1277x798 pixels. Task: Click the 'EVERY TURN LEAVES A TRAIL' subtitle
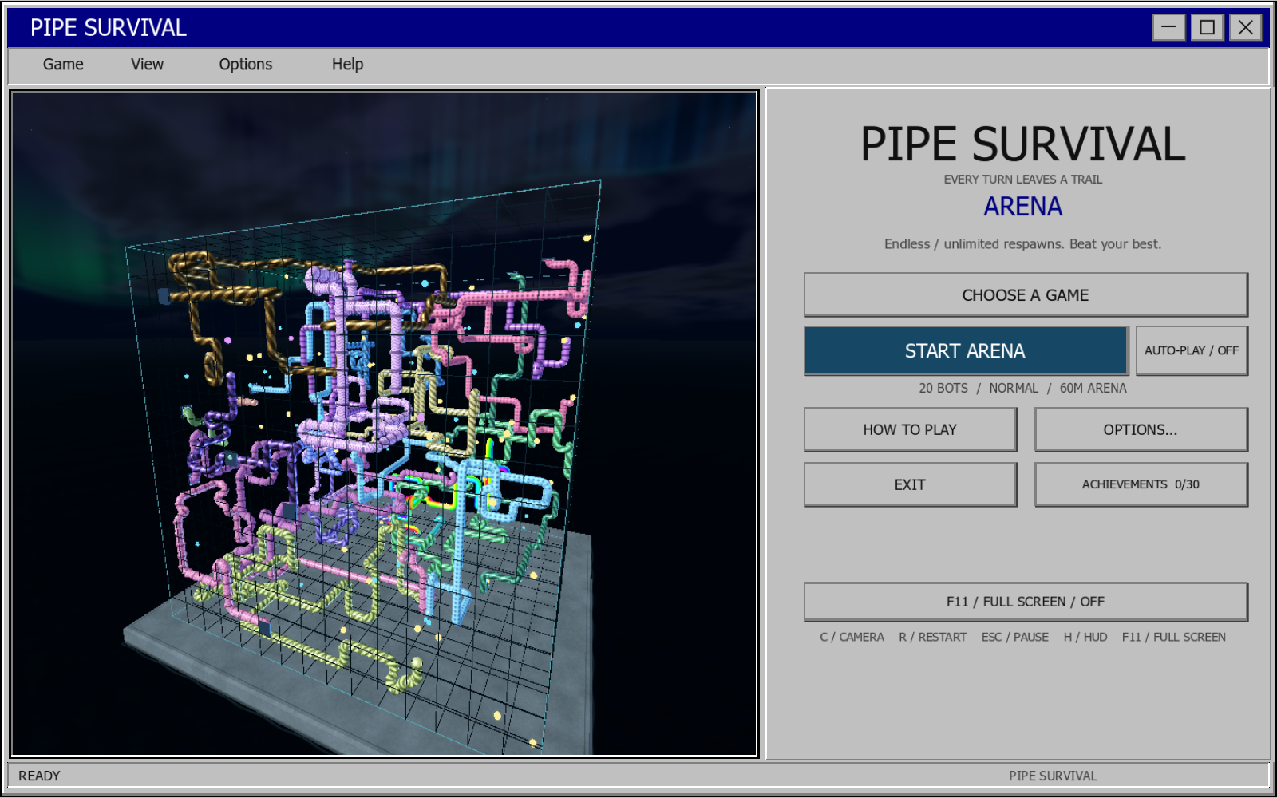(x=1022, y=180)
